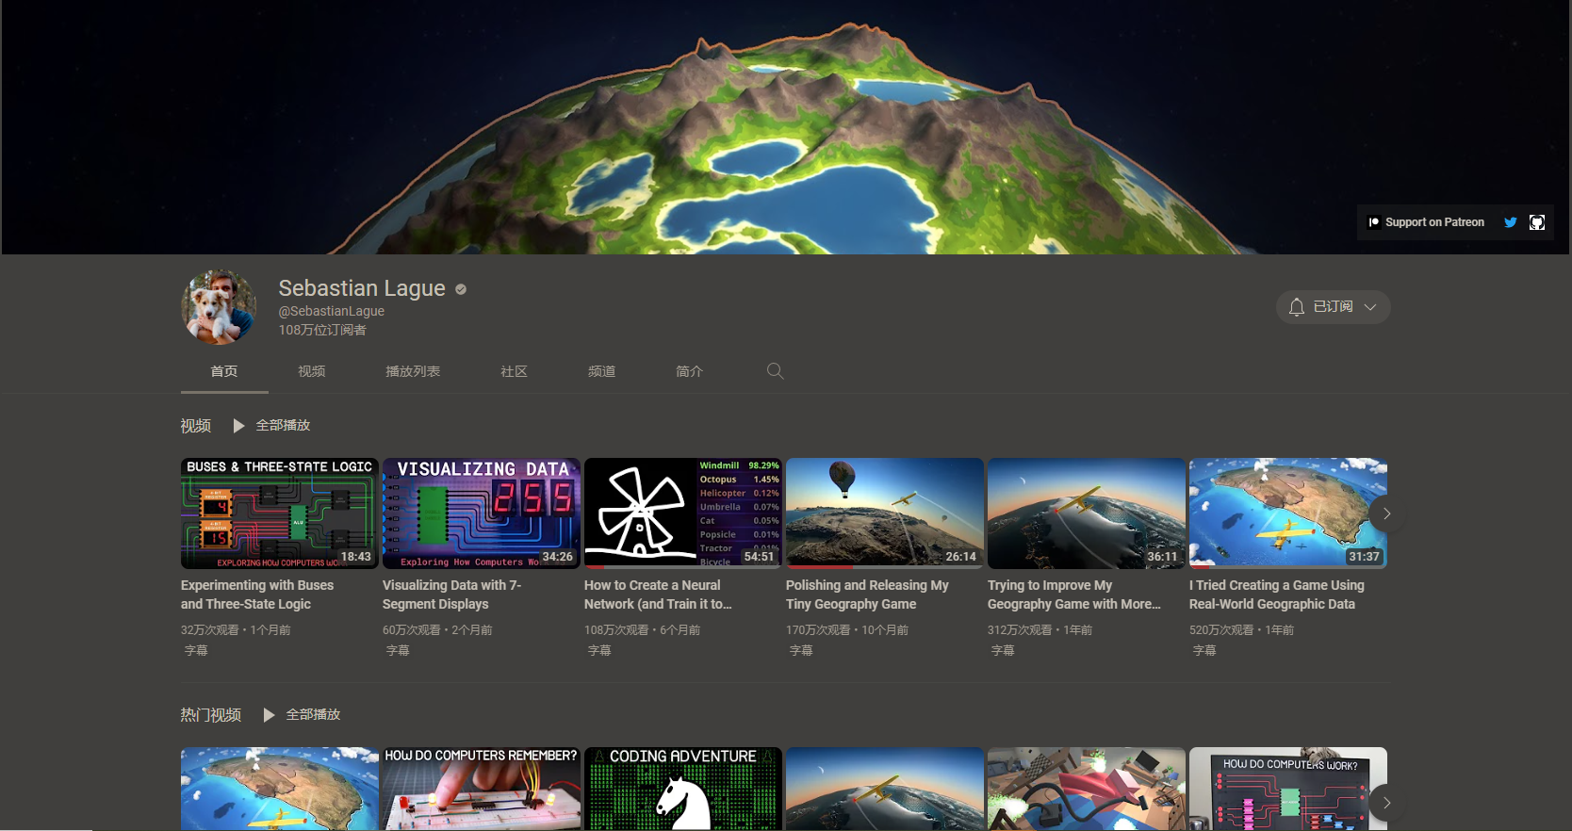Viewport: 1572px width, 831px height.
Task: Click the 已订阅 button label
Action: [x=1333, y=307]
